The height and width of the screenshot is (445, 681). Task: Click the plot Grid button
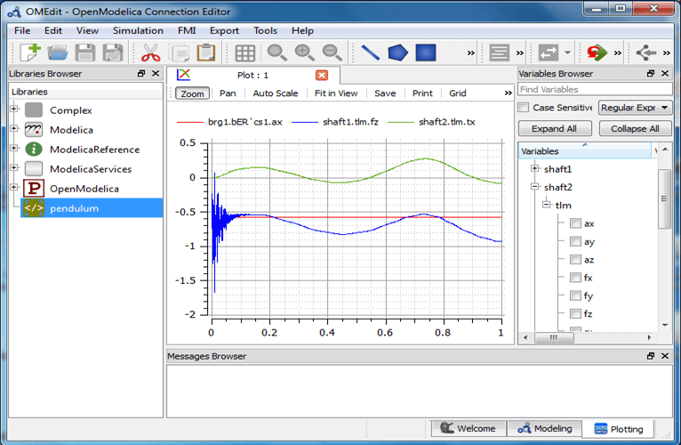coord(457,93)
